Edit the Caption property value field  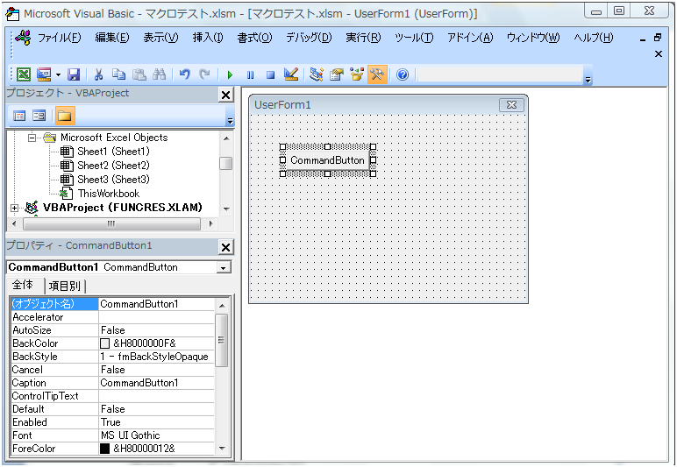156,383
